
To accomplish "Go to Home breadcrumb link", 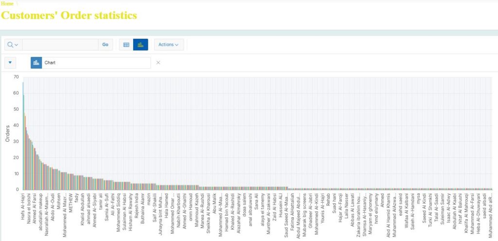I will pyautogui.click(x=7, y=3).
